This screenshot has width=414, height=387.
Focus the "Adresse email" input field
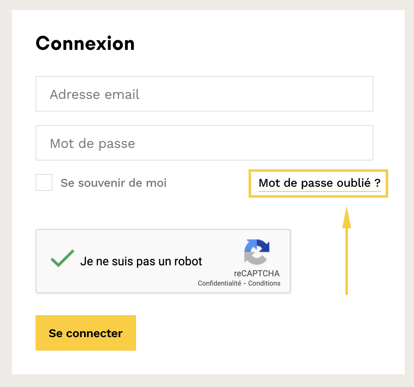204,94
